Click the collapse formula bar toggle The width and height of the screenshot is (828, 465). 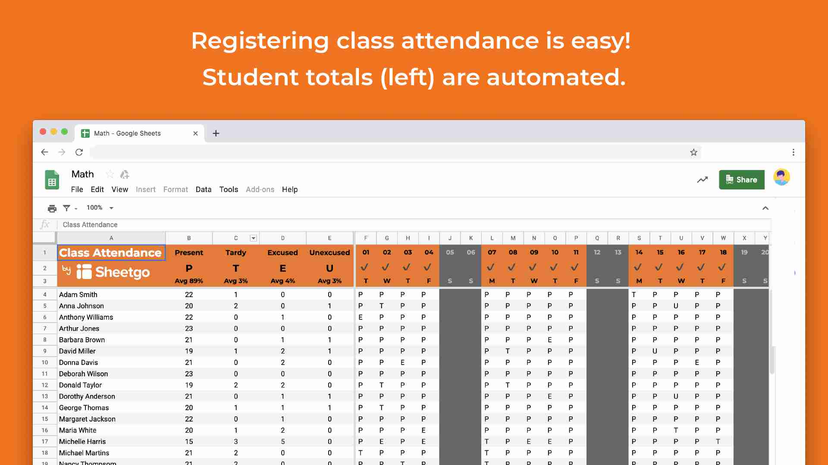point(765,207)
